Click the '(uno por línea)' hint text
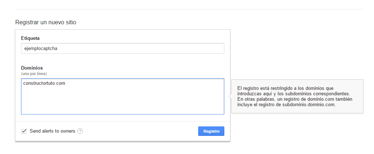 click(x=34, y=74)
